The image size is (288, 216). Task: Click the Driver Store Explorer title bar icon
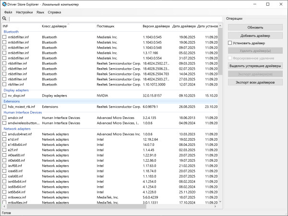[x=4, y=4]
